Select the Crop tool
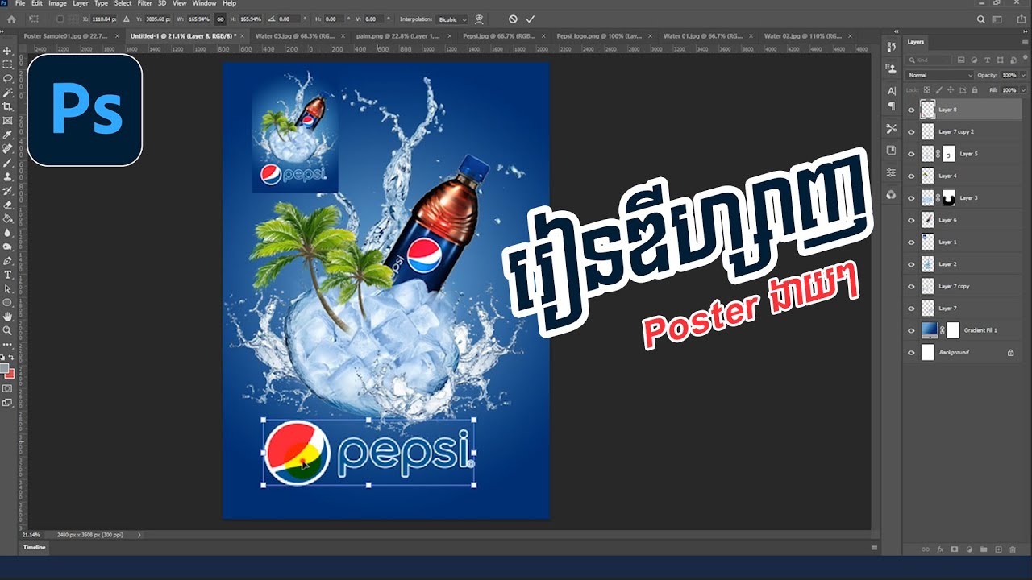1032x580 pixels. (7, 106)
